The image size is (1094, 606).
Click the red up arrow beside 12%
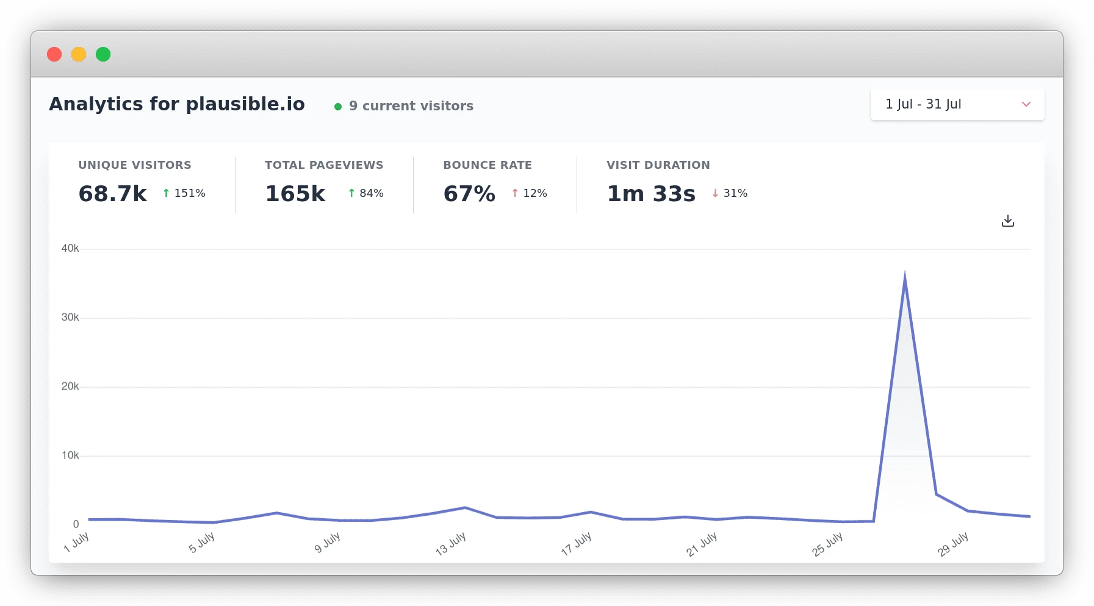(515, 193)
